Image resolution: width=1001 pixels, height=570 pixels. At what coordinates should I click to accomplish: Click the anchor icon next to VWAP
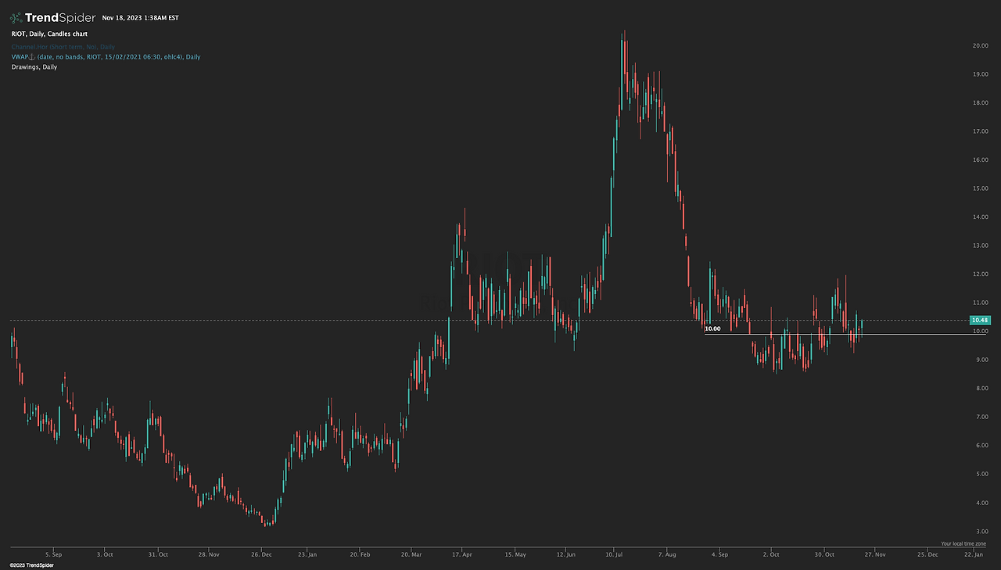[32, 57]
